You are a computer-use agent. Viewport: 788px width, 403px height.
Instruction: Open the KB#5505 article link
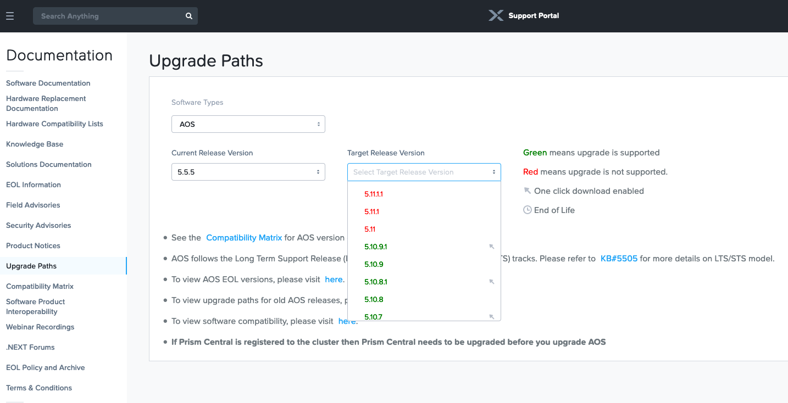(x=619, y=259)
